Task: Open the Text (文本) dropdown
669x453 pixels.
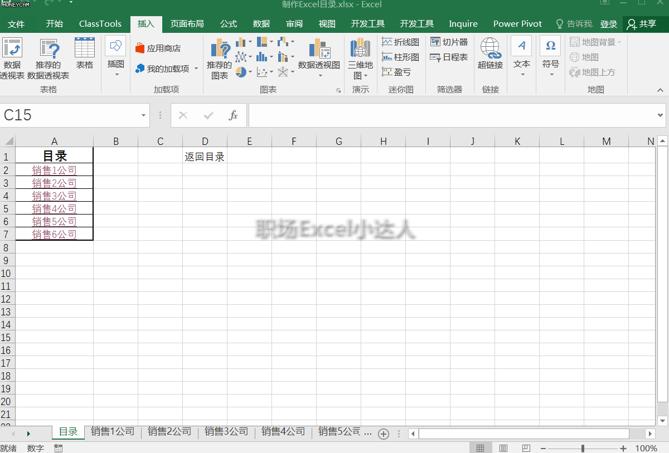Action: [521, 57]
